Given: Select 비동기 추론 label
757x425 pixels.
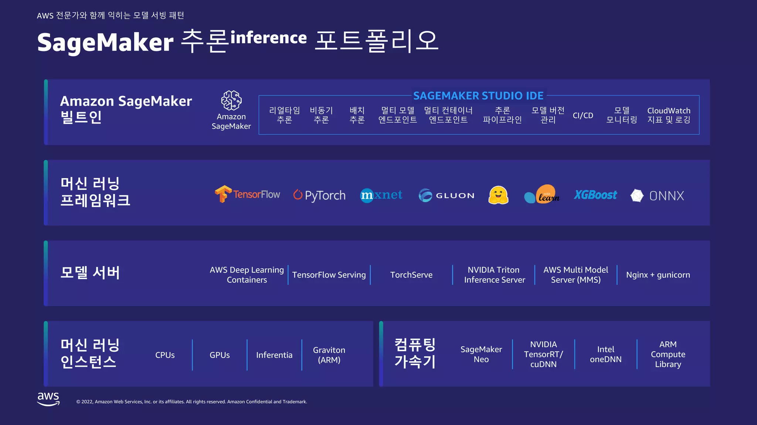Looking at the screenshot, I should (321, 115).
